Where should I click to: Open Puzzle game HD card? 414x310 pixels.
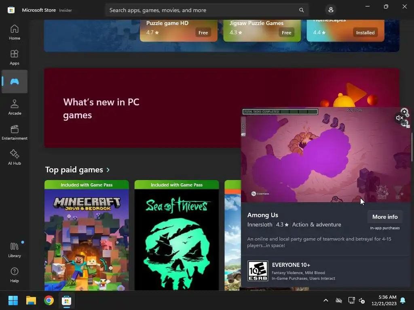tap(178, 30)
